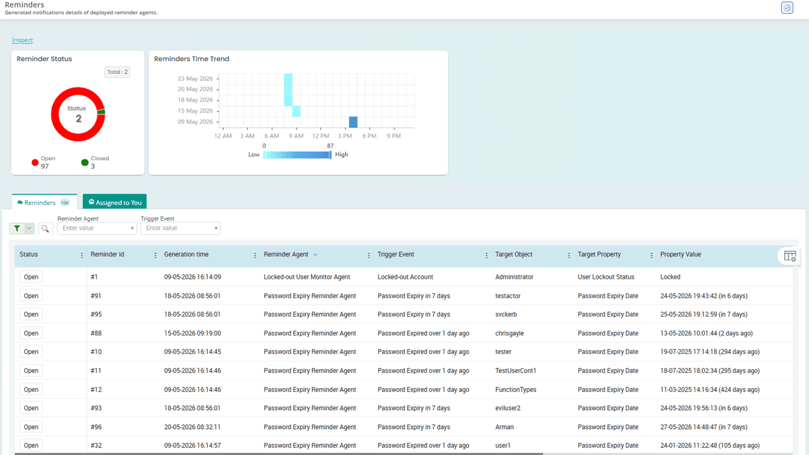
Task: Click the User Lockout Status property cell
Action: tap(606, 277)
